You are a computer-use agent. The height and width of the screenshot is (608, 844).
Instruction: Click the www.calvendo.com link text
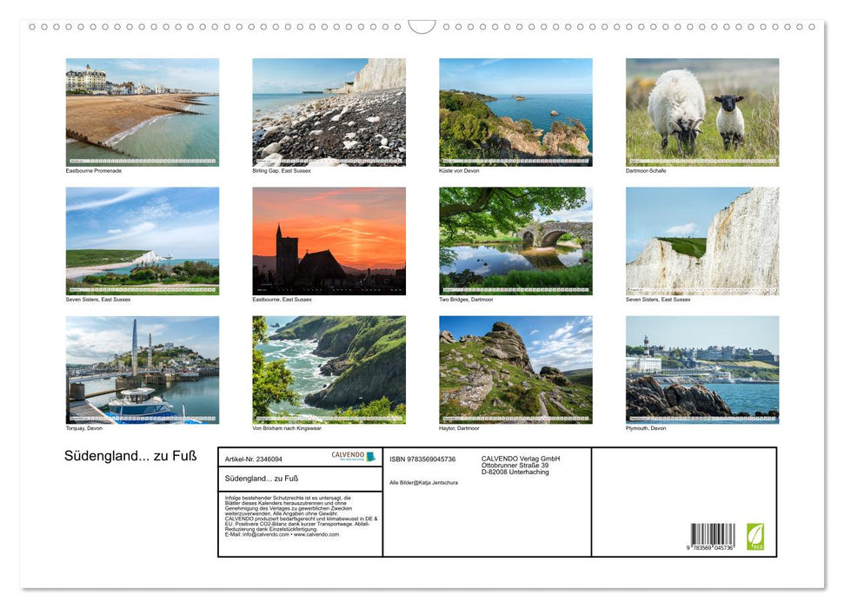point(316,534)
